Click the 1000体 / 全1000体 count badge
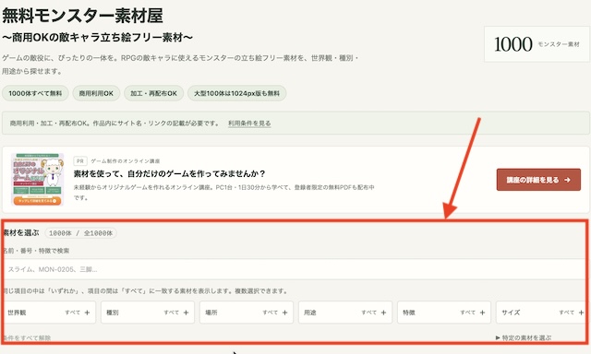Screen dimensions: 591x354 [x=80, y=233]
